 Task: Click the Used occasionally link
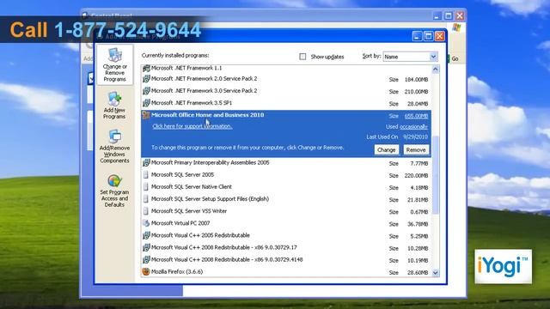click(x=413, y=127)
